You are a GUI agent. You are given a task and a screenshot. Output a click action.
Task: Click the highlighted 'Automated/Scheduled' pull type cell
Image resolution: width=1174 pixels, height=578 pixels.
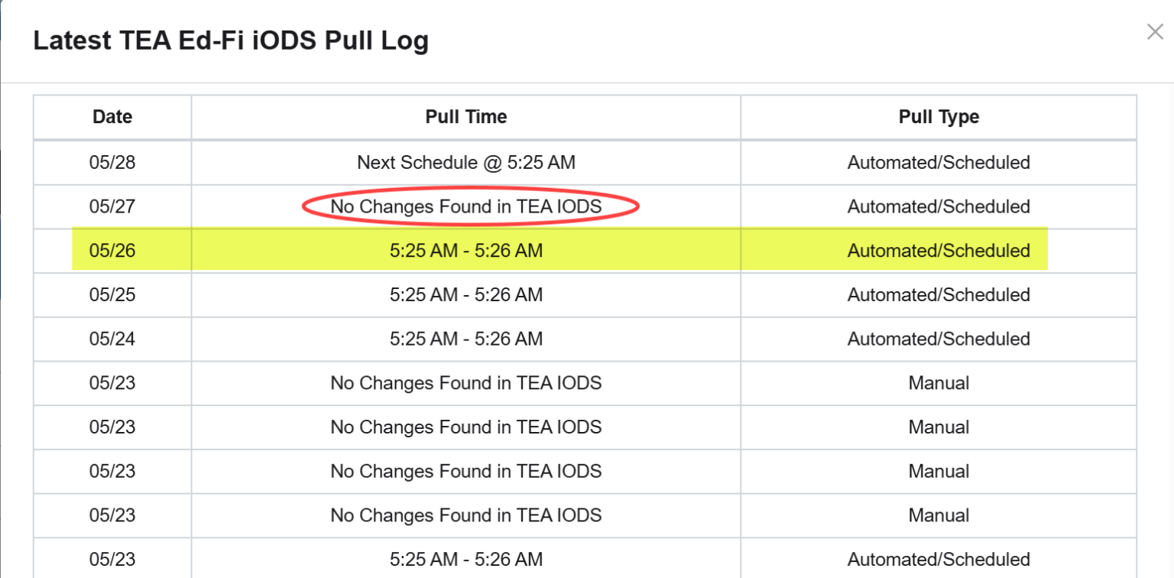click(x=938, y=250)
